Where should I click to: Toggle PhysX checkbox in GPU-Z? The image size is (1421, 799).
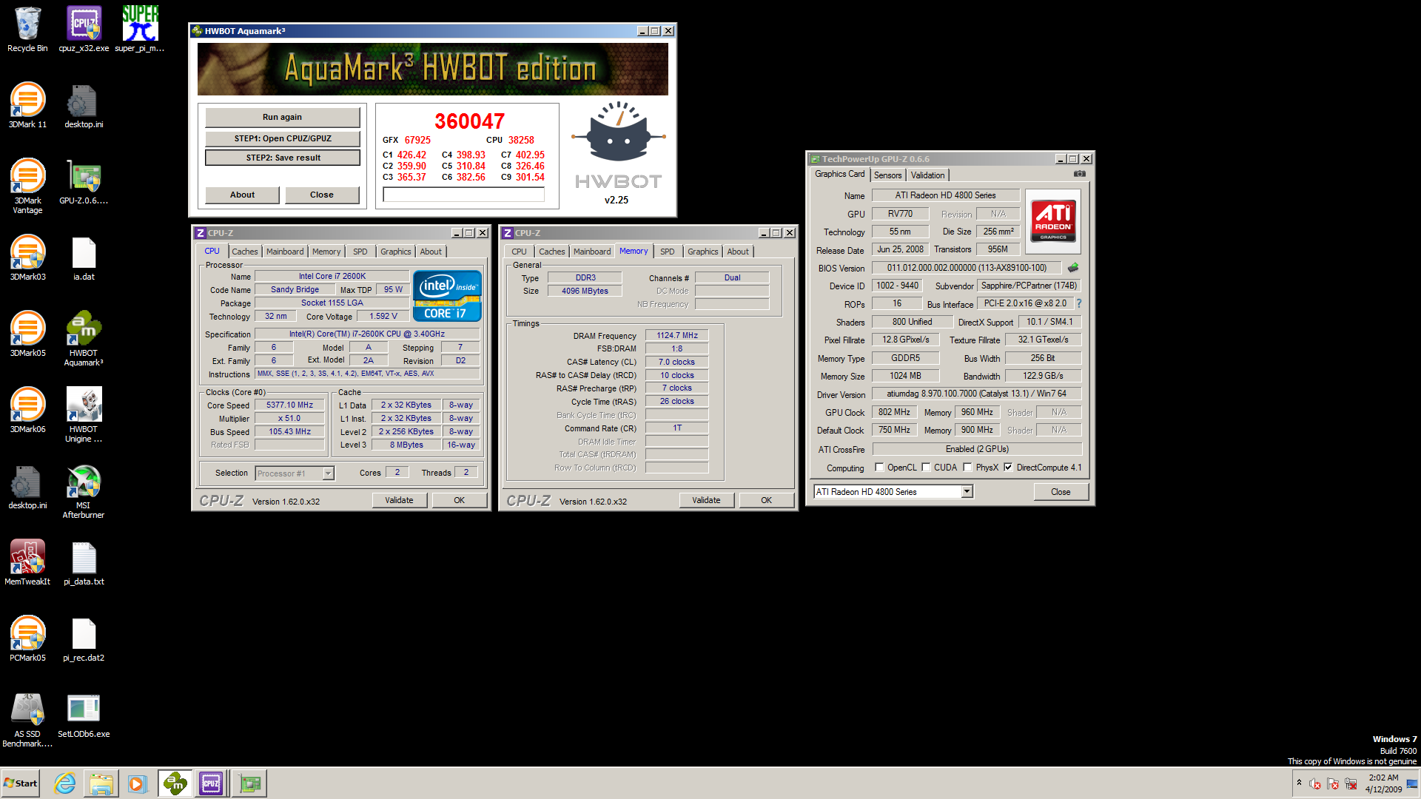click(x=967, y=468)
